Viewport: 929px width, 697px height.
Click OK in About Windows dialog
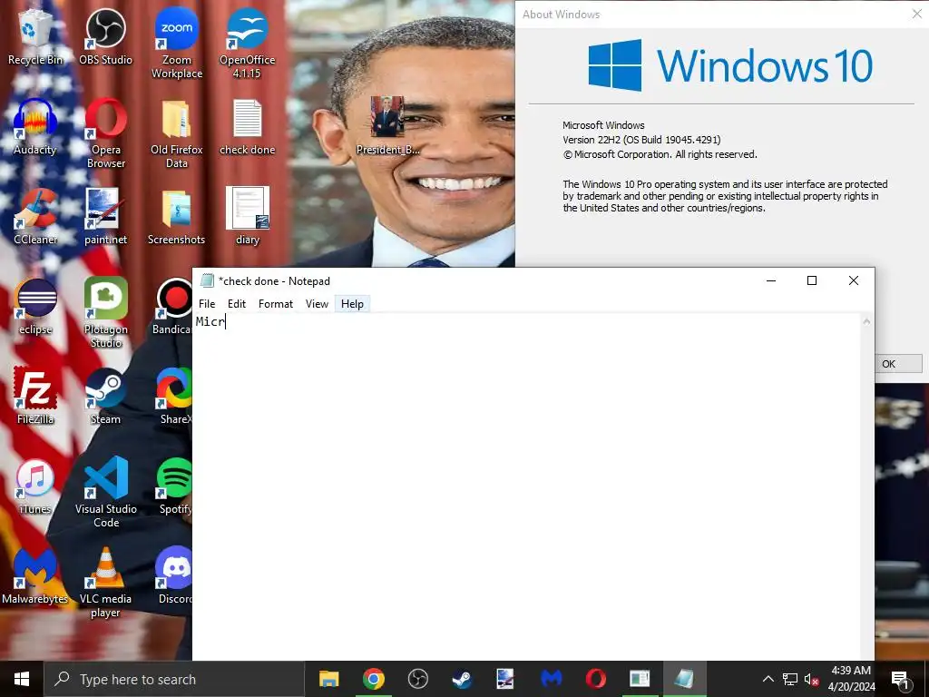898,364
